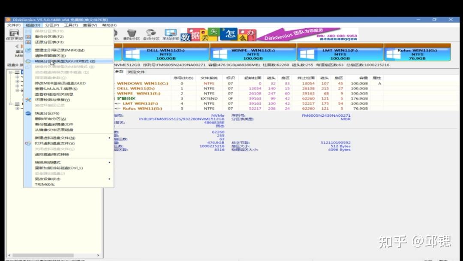The height and width of the screenshot is (261, 463).
Task: Choose 虚拟磁盘格式转换
Action: 69,154
